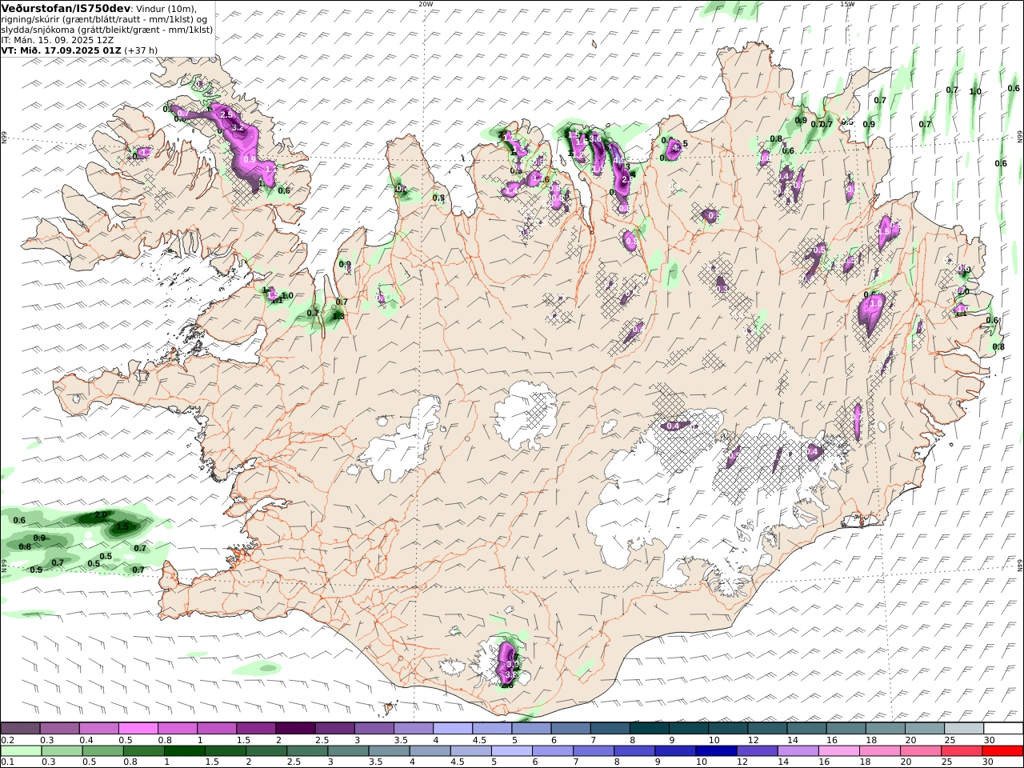Select the gray-teal 18 snow scale swatch
1024x768 pixels.
pyautogui.click(x=885, y=728)
